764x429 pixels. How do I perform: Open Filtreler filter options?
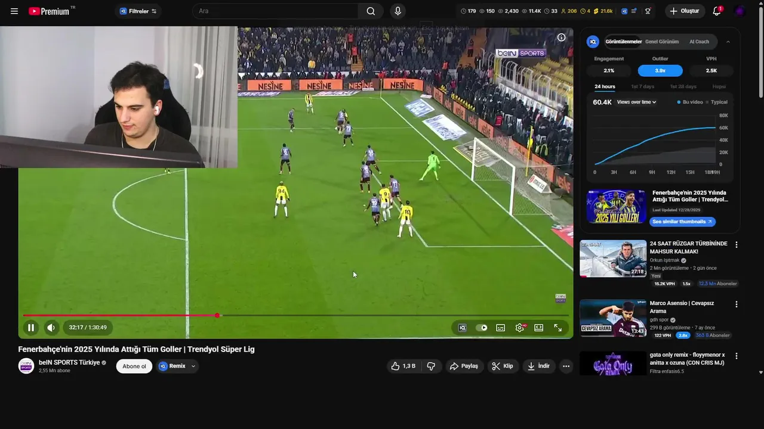(x=138, y=11)
